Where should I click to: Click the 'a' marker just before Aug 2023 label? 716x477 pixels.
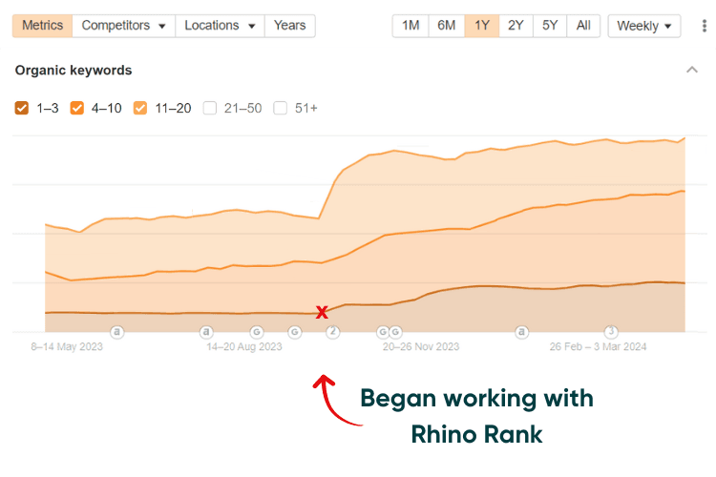coord(206,332)
